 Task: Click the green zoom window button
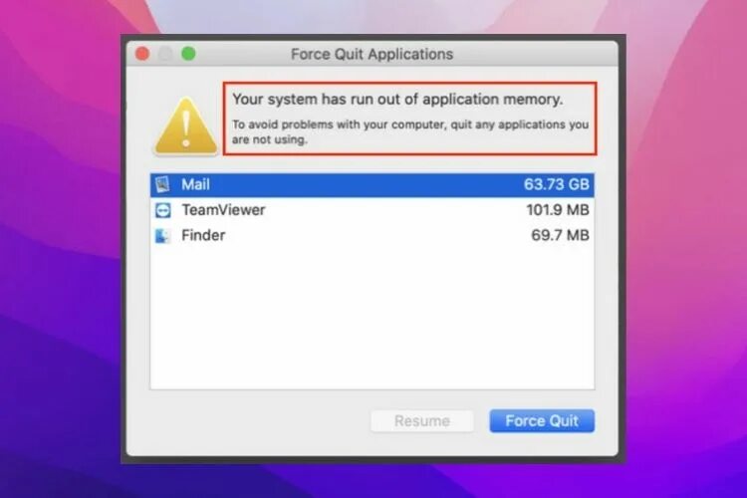[188, 54]
